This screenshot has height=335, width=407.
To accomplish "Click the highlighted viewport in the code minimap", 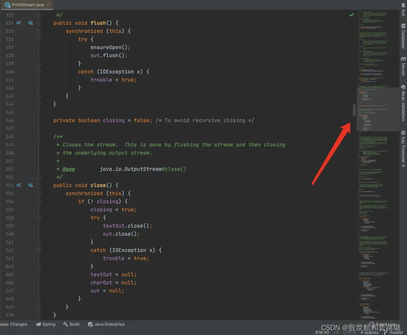I will tap(378, 109).
